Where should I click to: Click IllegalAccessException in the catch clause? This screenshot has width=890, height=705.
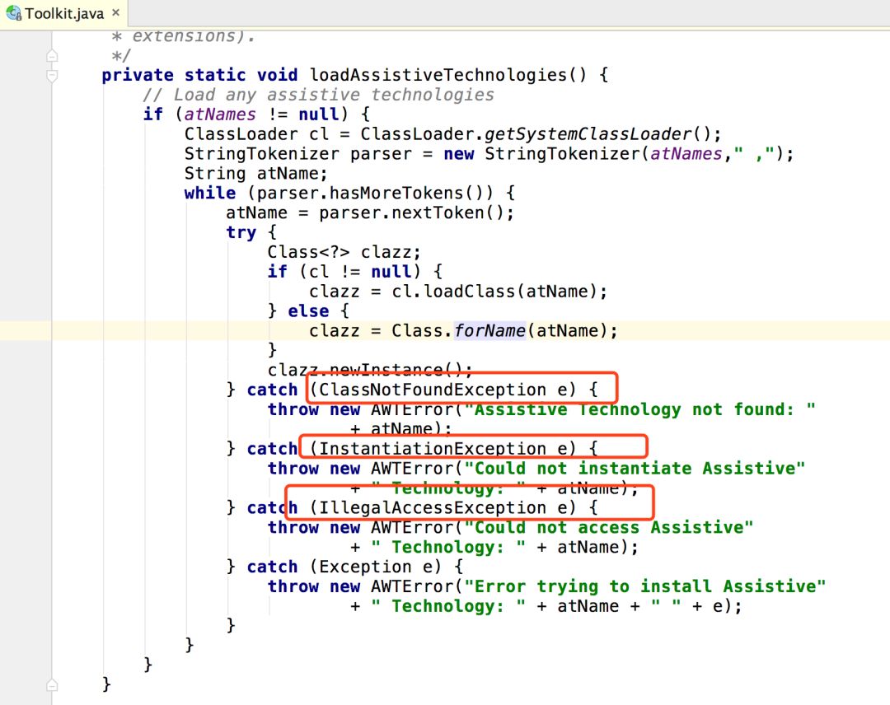(433, 507)
